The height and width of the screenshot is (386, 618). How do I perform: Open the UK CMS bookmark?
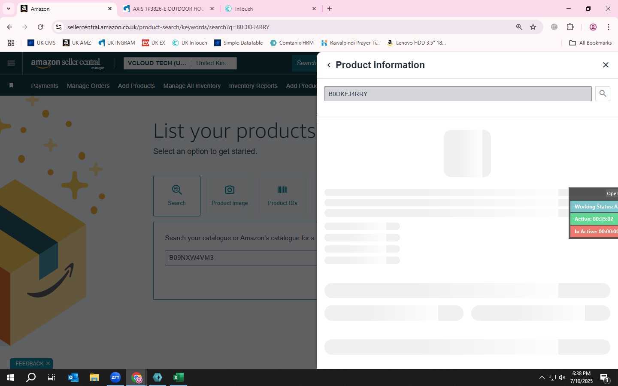(x=41, y=43)
